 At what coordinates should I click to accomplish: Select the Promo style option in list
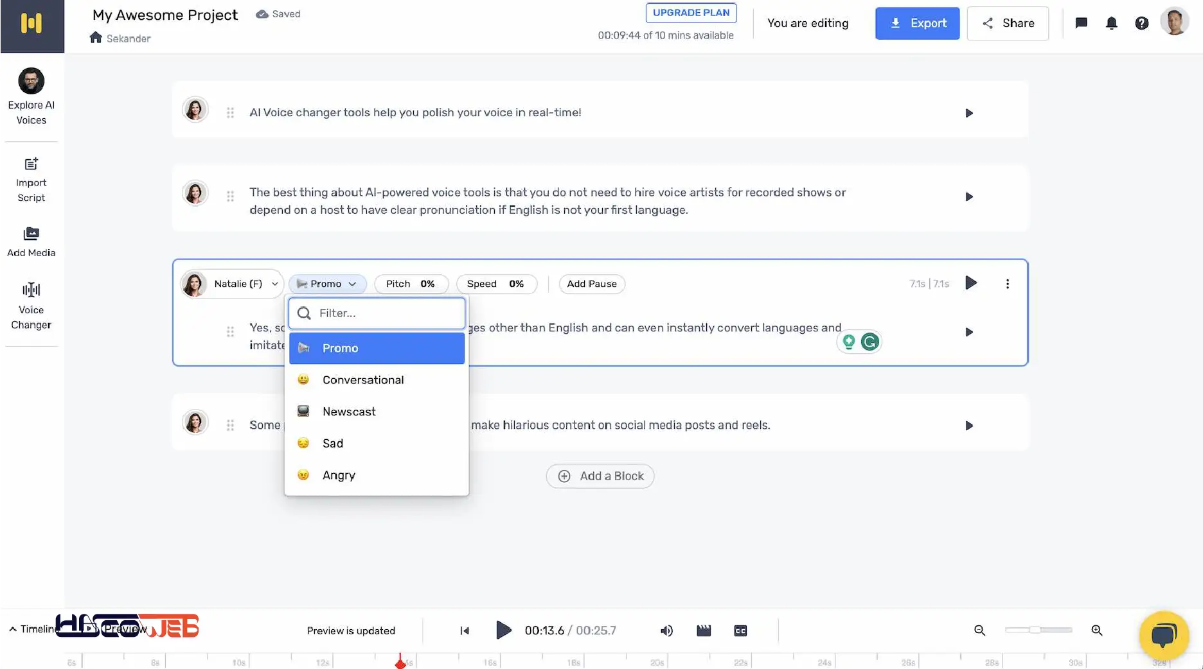coord(377,348)
